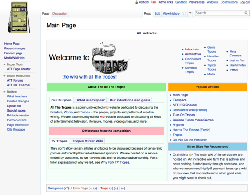View the Watchlist
The height and width of the screenshot is (195, 251).
[x=212, y=2]
